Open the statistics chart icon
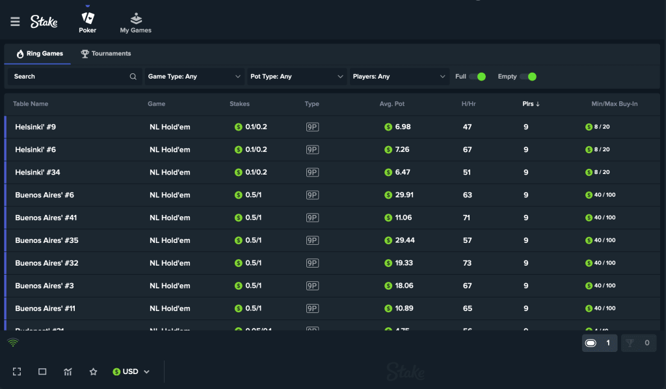Image resolution: width=666 pixels, height=389 pixels. point(68,371)
